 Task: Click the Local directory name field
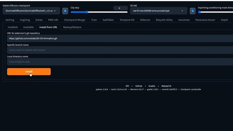120,62
